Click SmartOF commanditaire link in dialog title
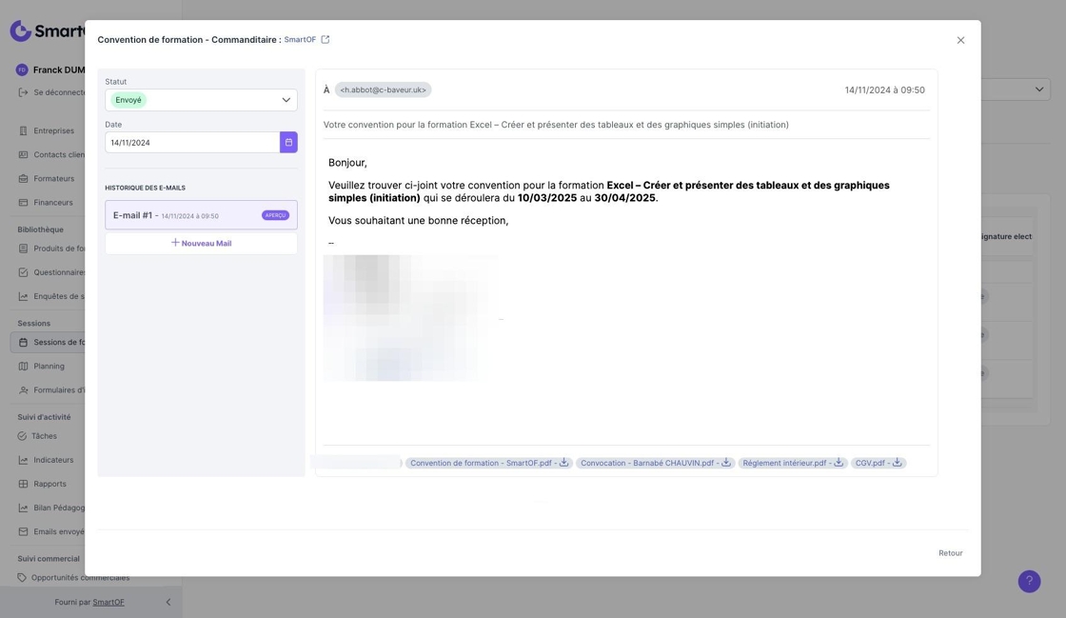This screenshot has width=1066, height=618. point(300,39)
